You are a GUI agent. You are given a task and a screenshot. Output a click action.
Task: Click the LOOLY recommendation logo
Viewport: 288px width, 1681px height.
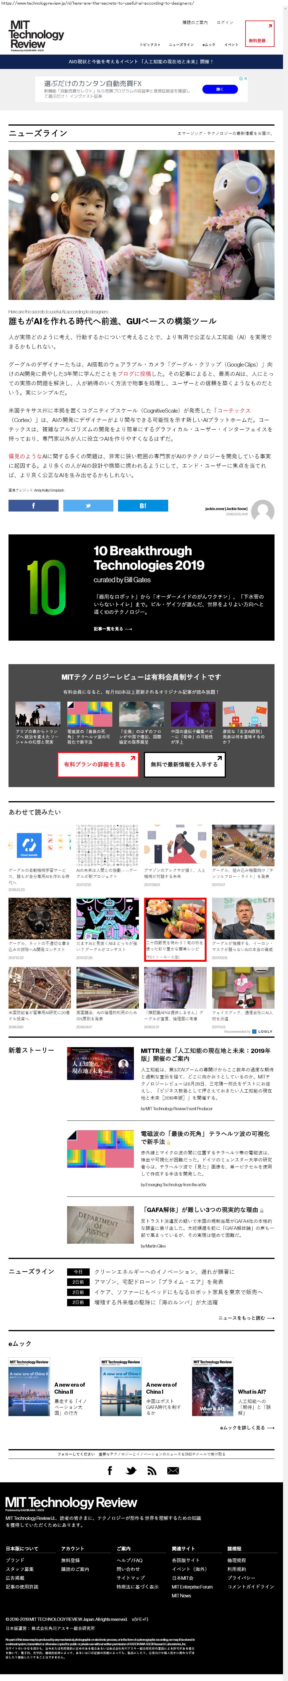[263, 1032]
